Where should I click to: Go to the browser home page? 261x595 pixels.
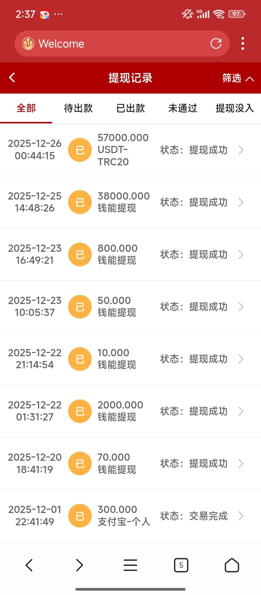(232, 565)
